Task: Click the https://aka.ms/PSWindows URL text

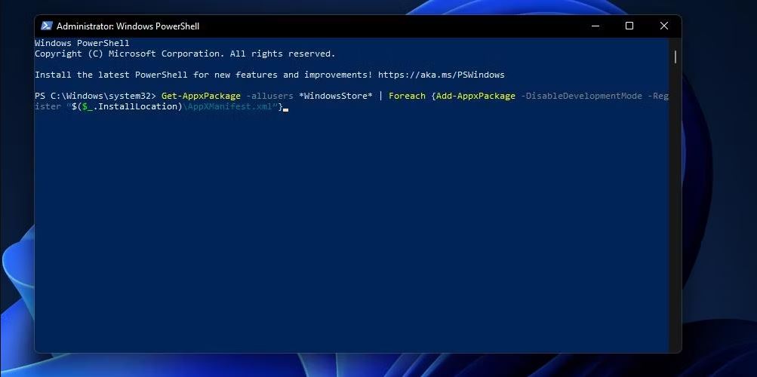Action: point(441,75)
